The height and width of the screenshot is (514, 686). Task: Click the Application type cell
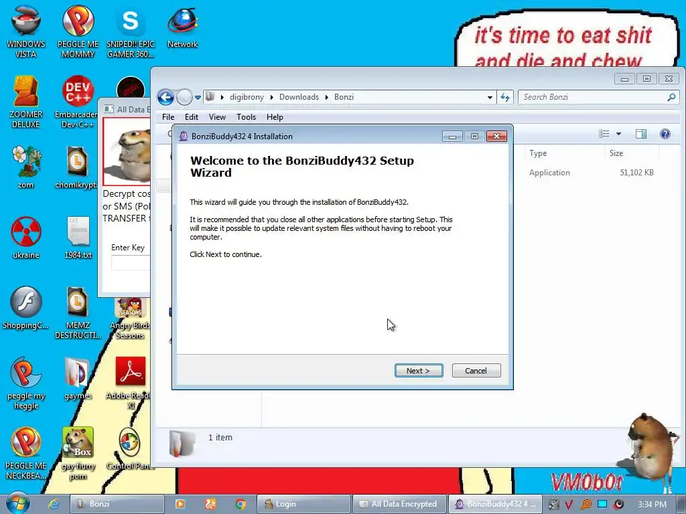pyautogui.click(x=549, y=173)
